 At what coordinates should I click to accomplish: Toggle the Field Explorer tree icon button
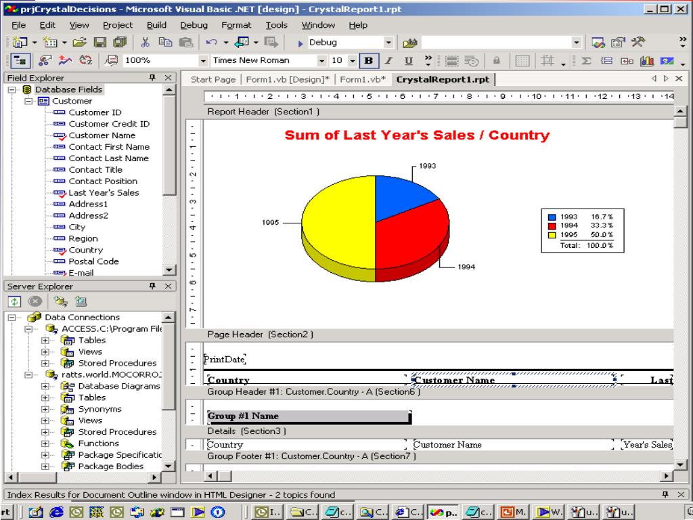[20, 60]
